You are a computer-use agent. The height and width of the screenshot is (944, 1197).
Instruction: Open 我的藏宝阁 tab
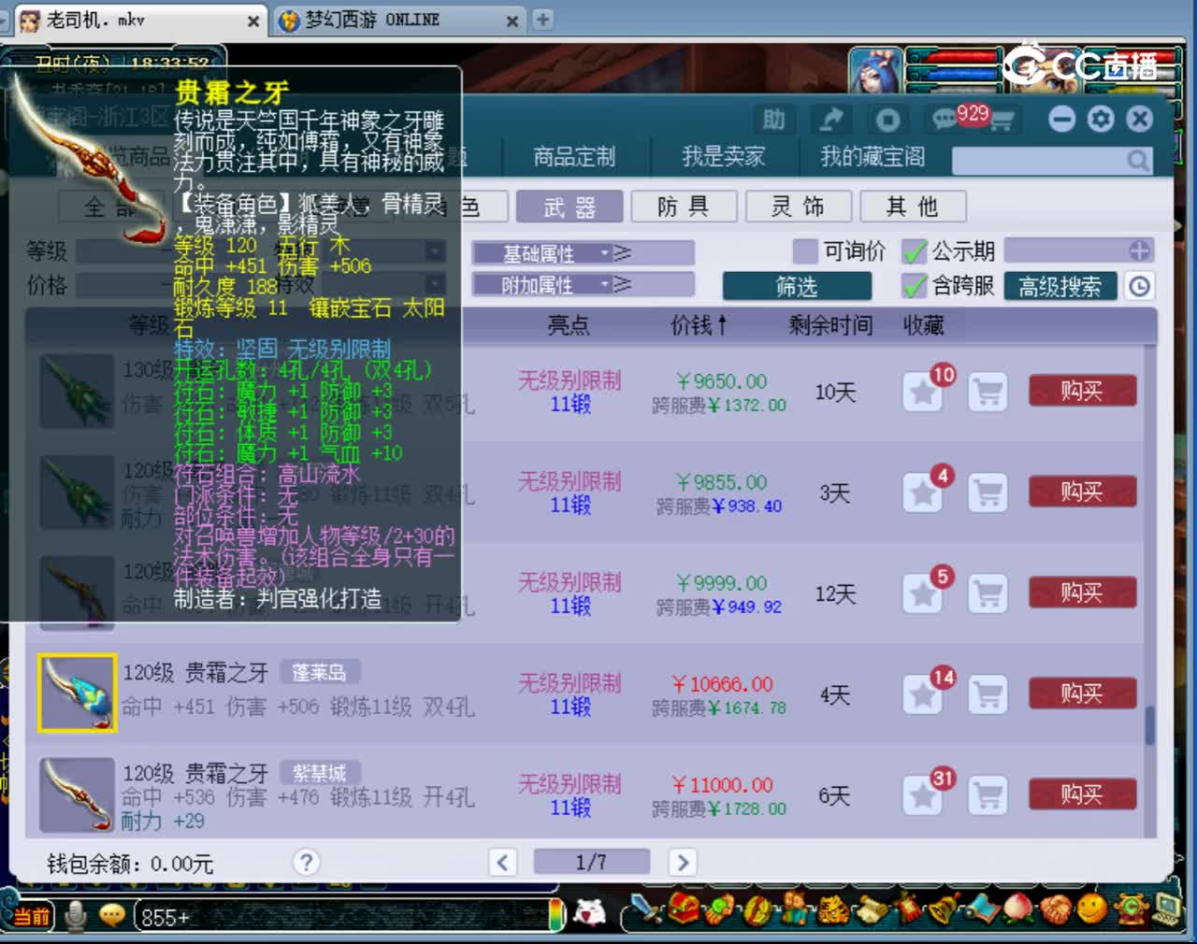pos(873,157)
